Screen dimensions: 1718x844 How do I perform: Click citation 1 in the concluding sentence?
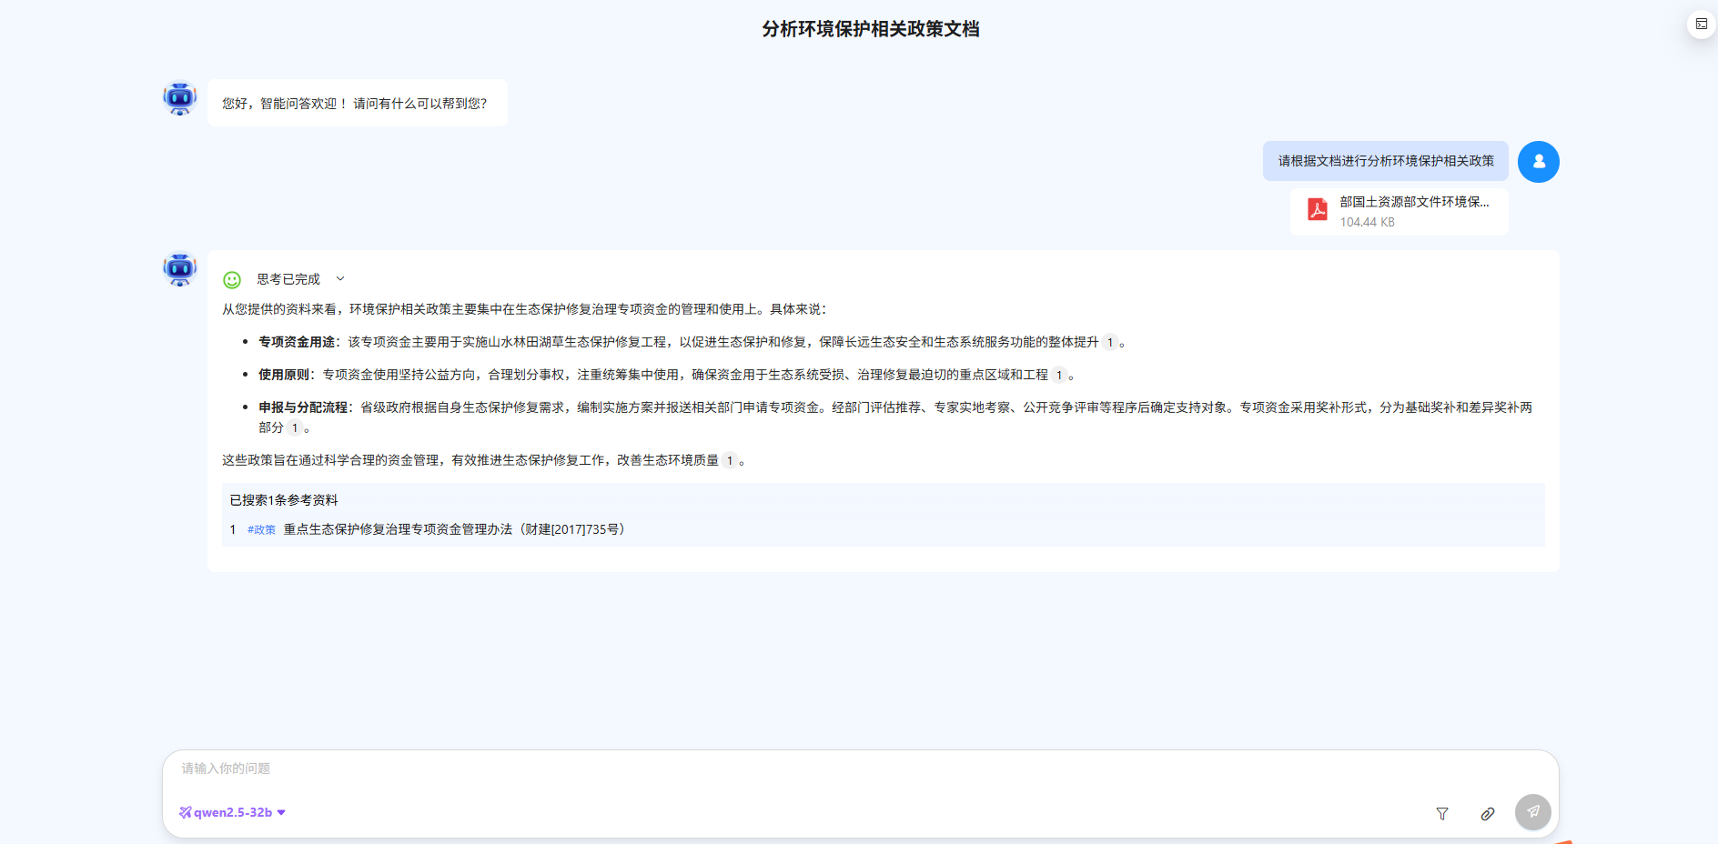729,461
